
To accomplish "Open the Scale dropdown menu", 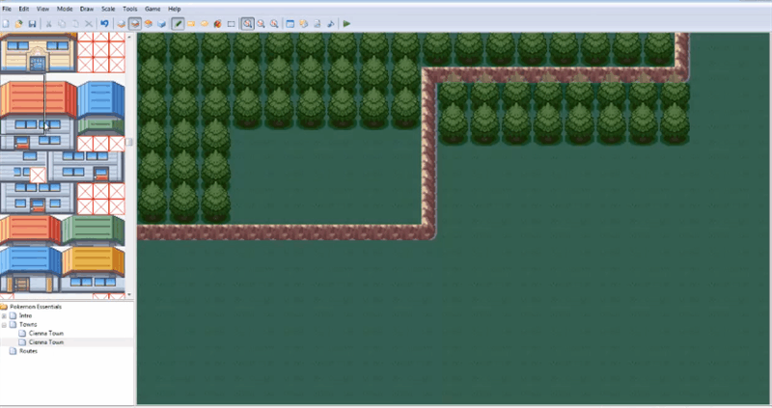I will click(x=107, y=9).
